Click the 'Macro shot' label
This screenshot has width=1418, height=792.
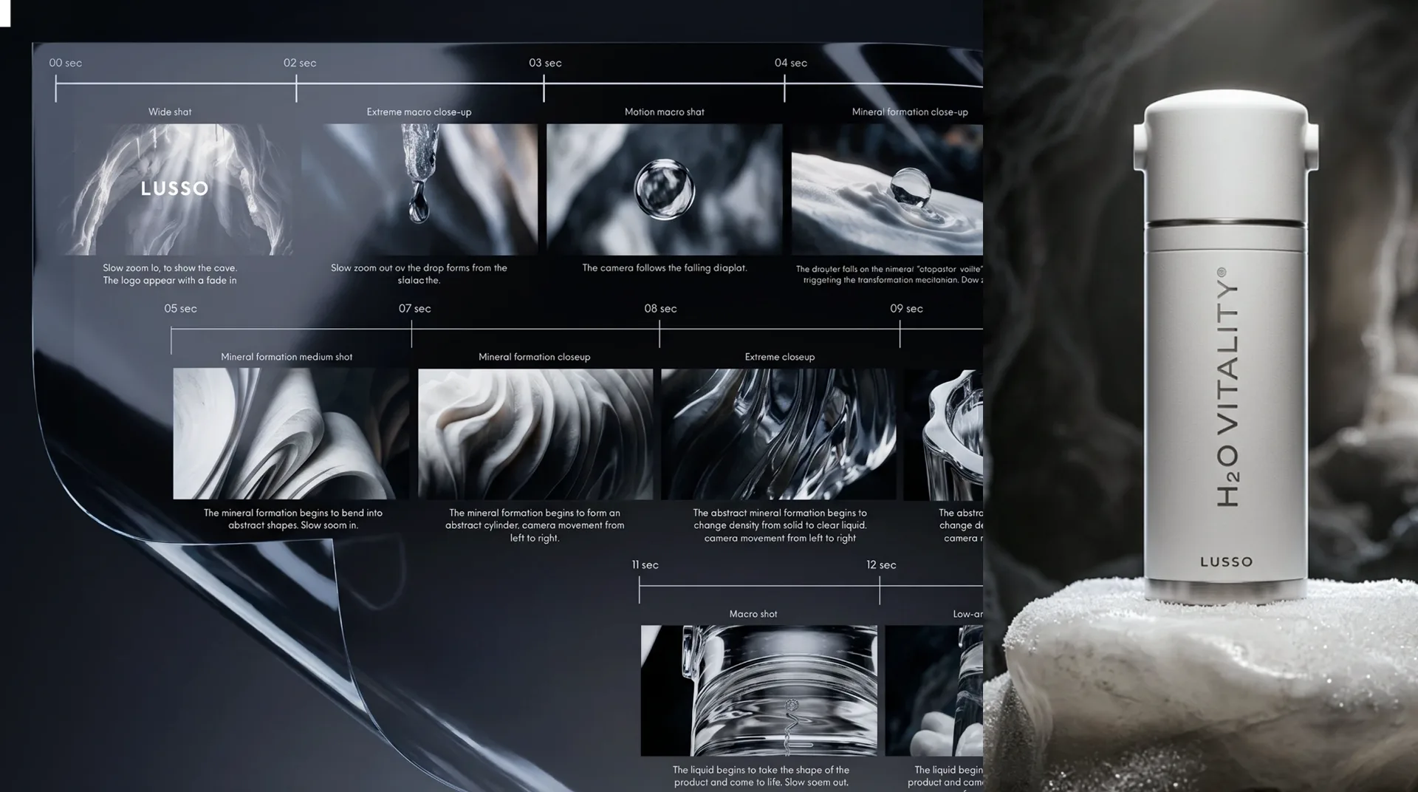coord(753,613)
